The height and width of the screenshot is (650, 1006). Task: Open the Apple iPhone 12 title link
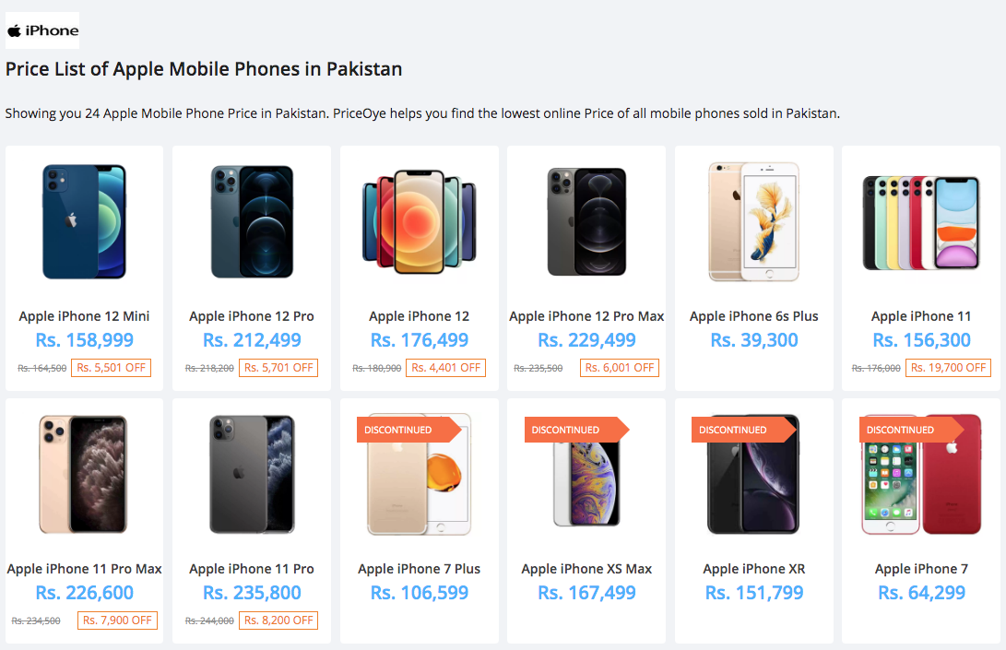click(x=420, y=316)
